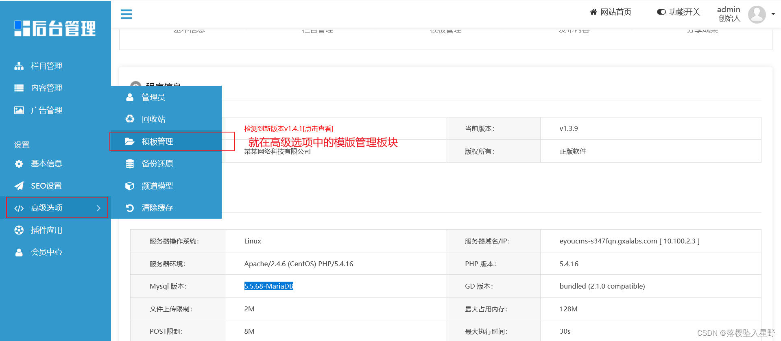
Task: Click the Mysql 版本 label cell
Action: coord(178,286)
